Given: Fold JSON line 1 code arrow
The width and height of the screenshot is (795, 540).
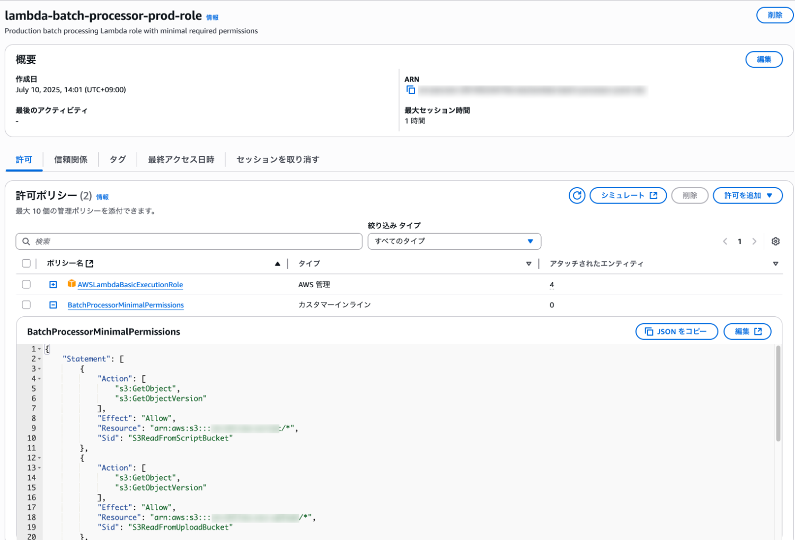Looking at the screenshot, I should [39, 349].
